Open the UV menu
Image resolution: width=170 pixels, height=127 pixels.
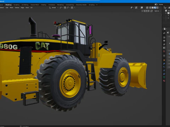tap(32, 8)
